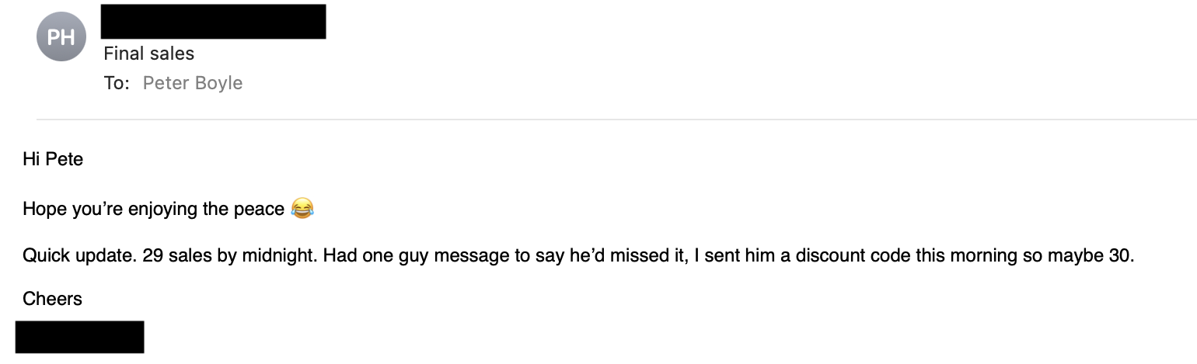Select the 'Final sales' subject line
This screenshot has height=364, width=1197.
[148, 54]
